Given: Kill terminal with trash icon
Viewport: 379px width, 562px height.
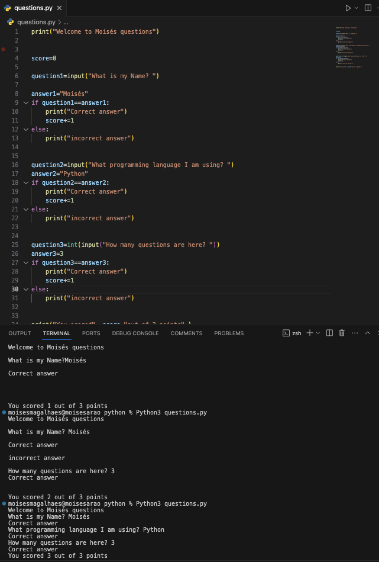Looking at the screenshot, I should tap(342, 333).
